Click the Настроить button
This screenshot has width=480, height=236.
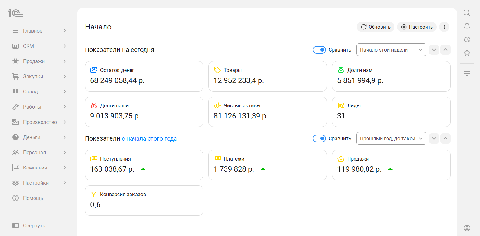coord(417,27)
